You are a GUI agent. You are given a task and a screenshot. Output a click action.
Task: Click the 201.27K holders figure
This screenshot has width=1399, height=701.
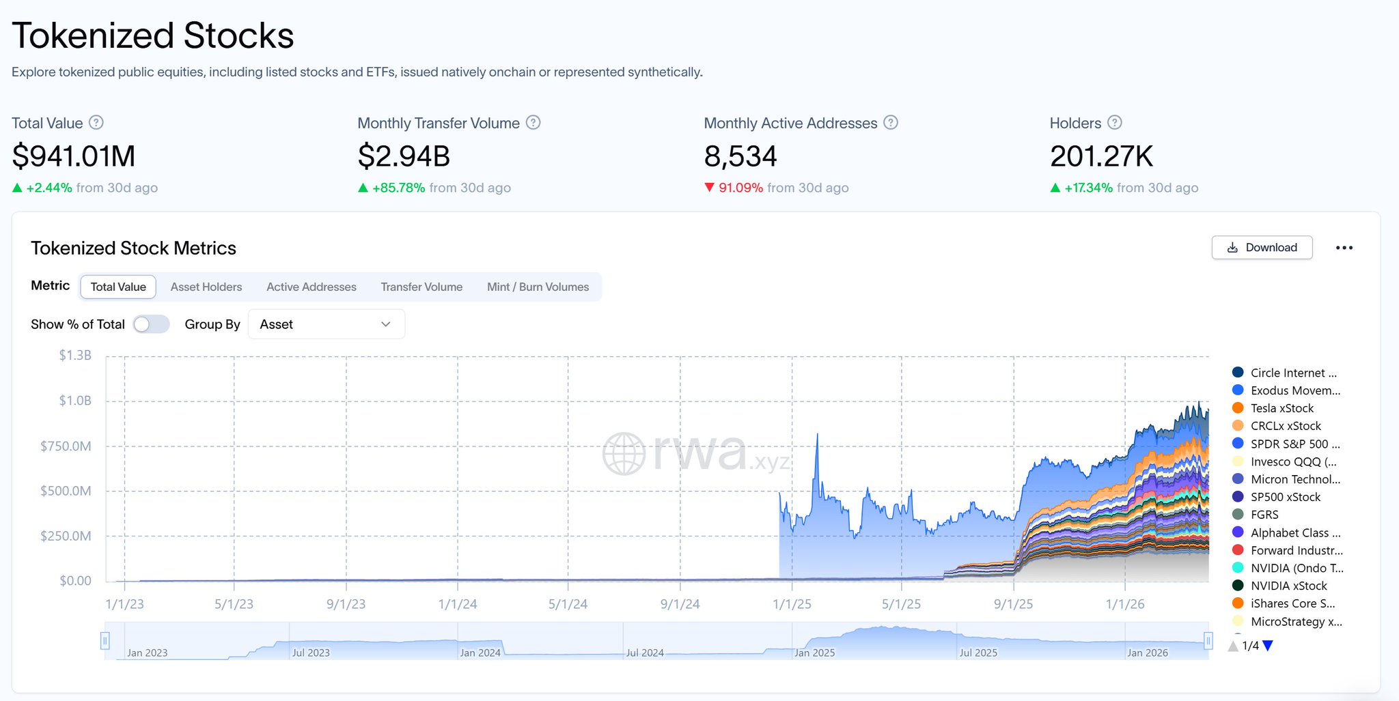(1101, 156)
